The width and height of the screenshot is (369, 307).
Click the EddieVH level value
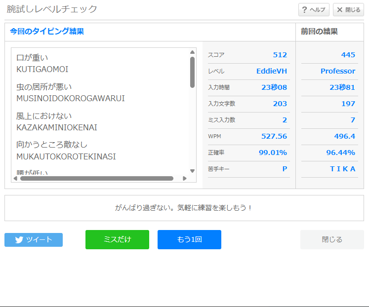pos(271,71)
